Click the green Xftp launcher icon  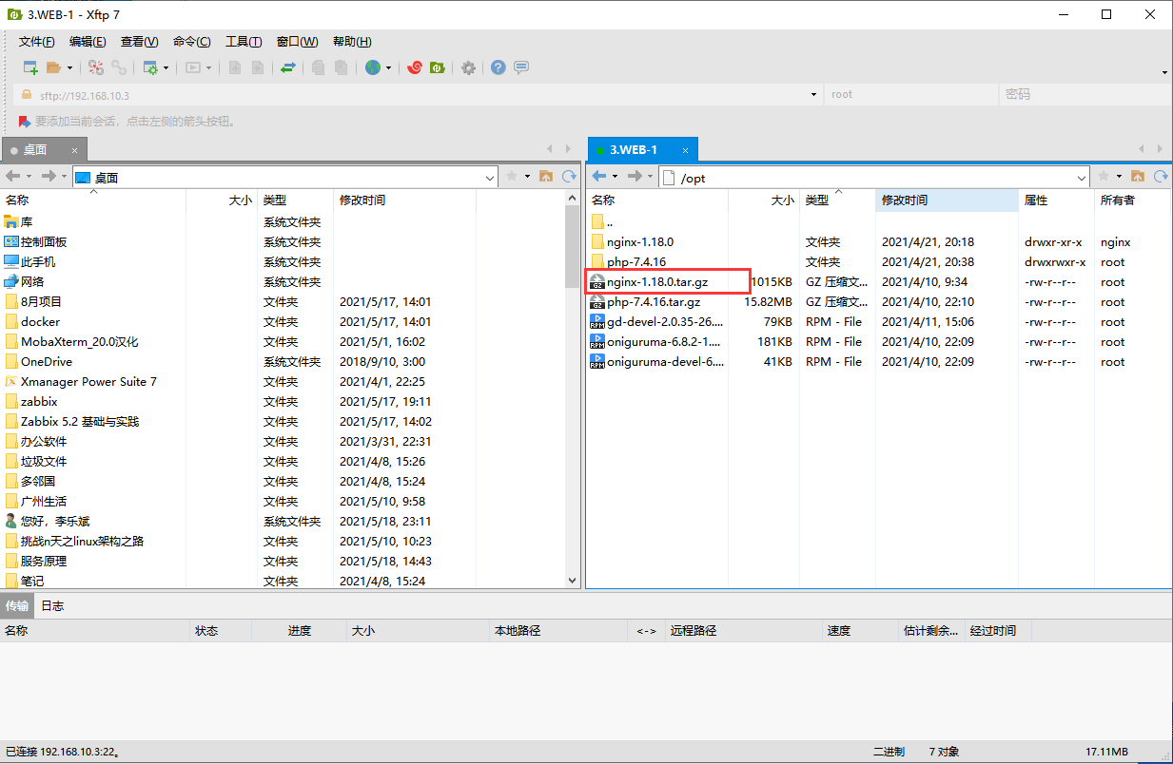coord(438,67)
